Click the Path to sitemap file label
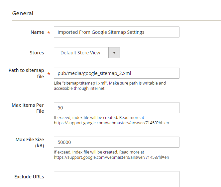The height and width of the screenshot is (187, 221). [x=26, y=73]
